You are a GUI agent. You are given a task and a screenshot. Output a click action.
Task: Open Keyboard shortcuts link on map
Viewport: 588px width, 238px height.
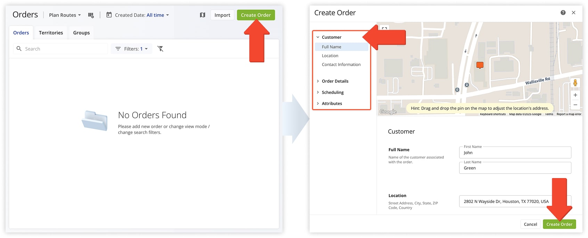click(493, 114)
